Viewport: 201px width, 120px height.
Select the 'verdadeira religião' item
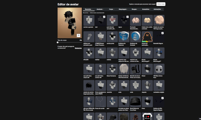[159, 85]
